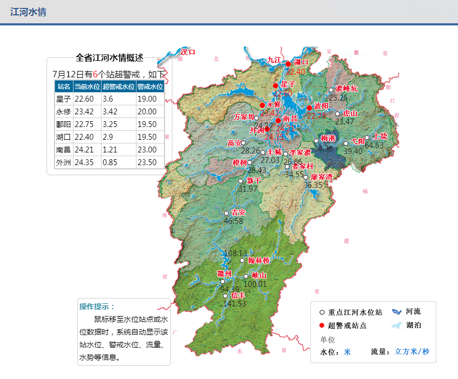Open the 米 water level unit link

(347, 352)
